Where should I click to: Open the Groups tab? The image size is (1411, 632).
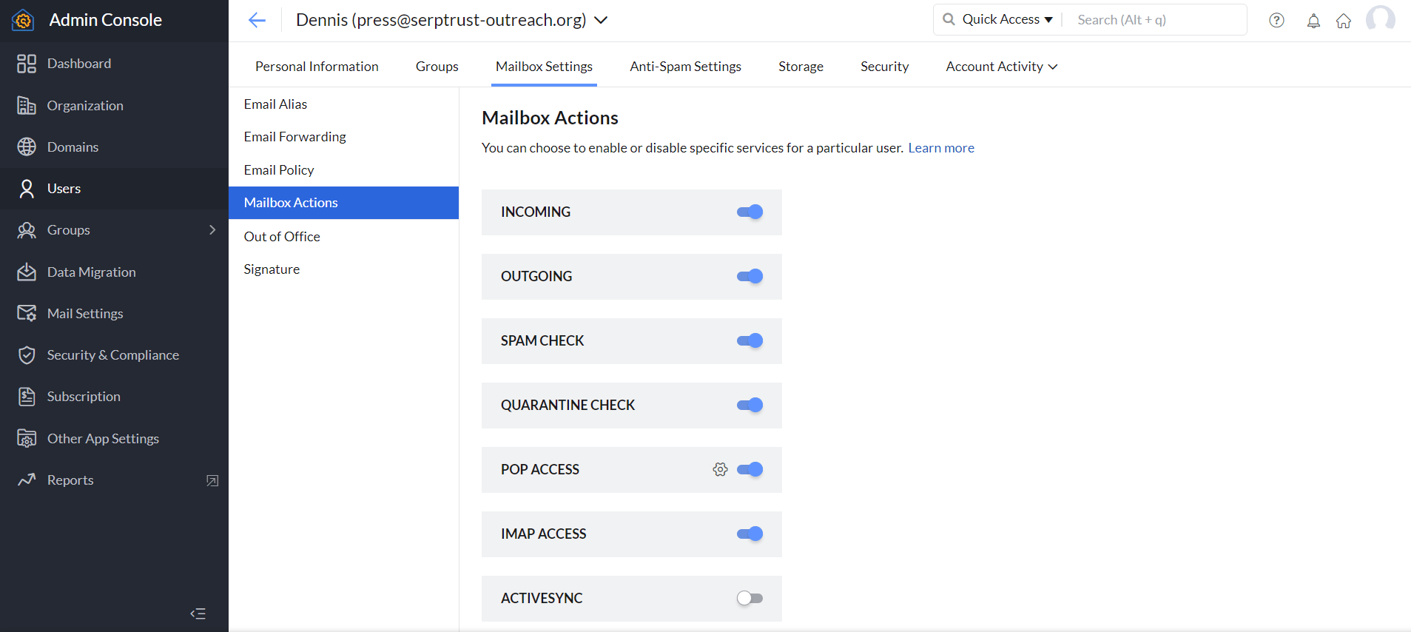(437, 67)
